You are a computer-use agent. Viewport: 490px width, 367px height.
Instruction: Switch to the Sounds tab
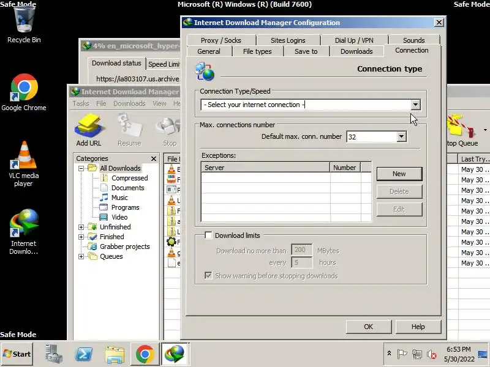pyautogui.click(x=414, y=40)
